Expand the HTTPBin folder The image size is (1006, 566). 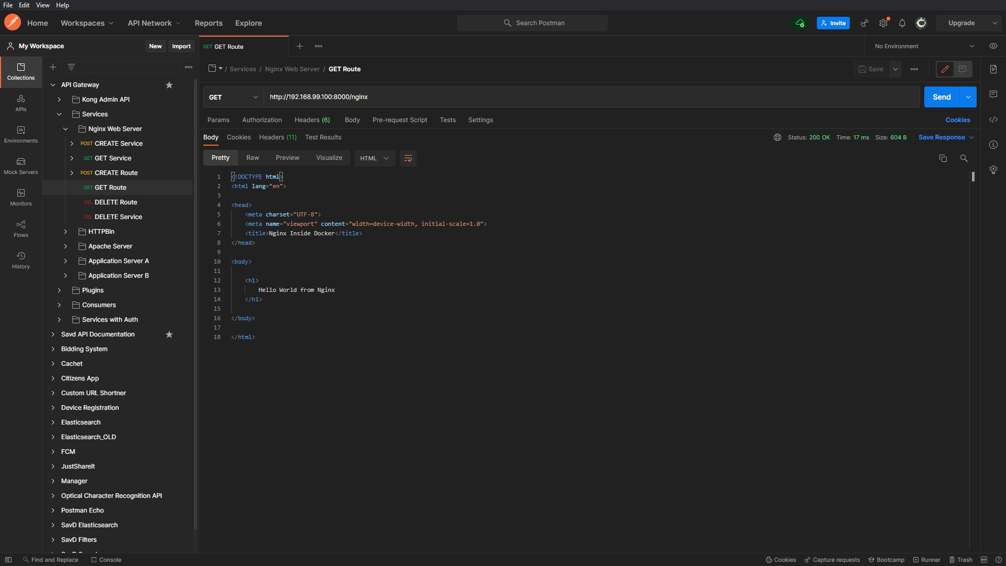pyautogui.click(x=65, y=232)
